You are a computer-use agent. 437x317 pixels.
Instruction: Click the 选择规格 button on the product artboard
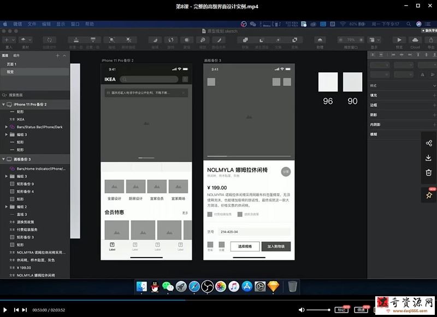[x=245, y=246]
